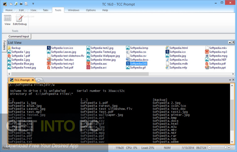Click List View right scroll arrow
Screen dimensions: 237x152
[x=233, y=74]
